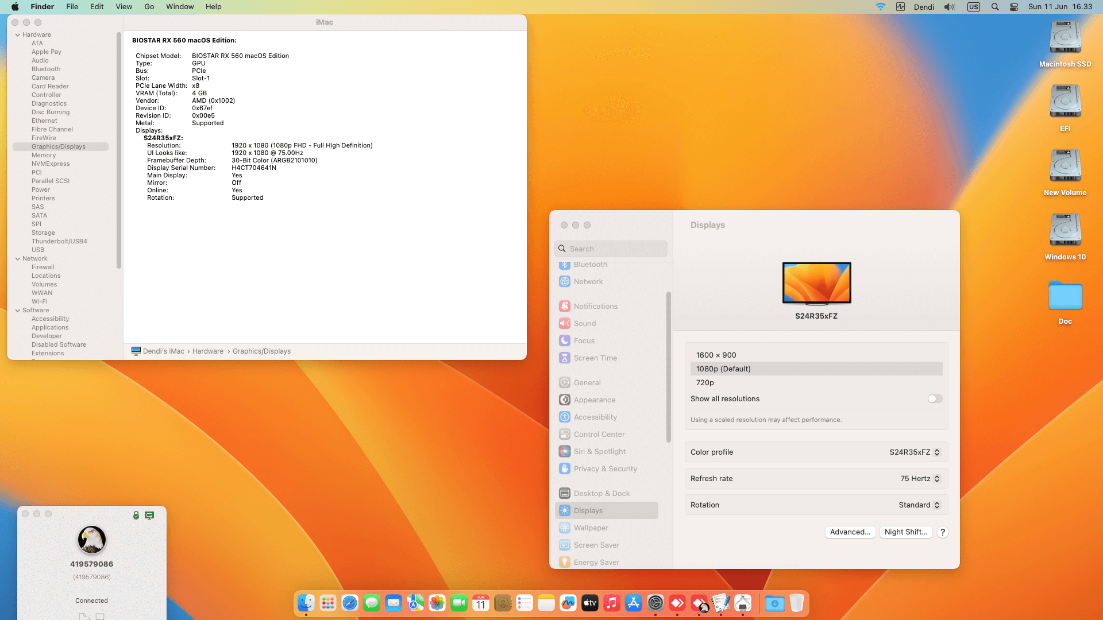The height and width of the screenshot is (620, 1103).
Task: Click the Advanced... button in Displays
Action: 850,532
